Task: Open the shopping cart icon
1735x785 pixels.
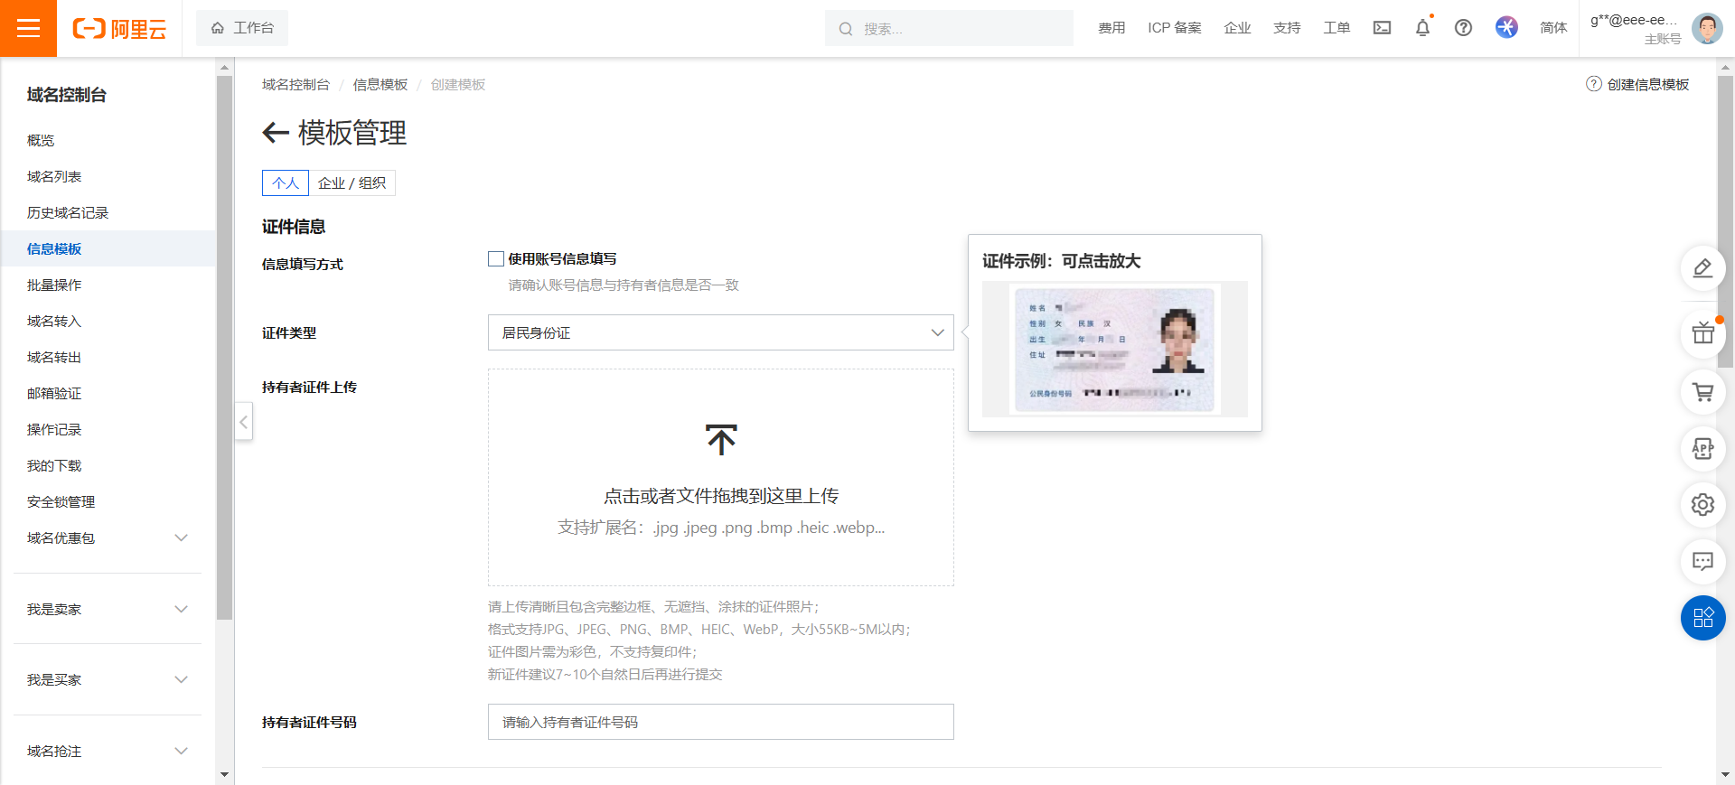Action: tap(1702, 392)
